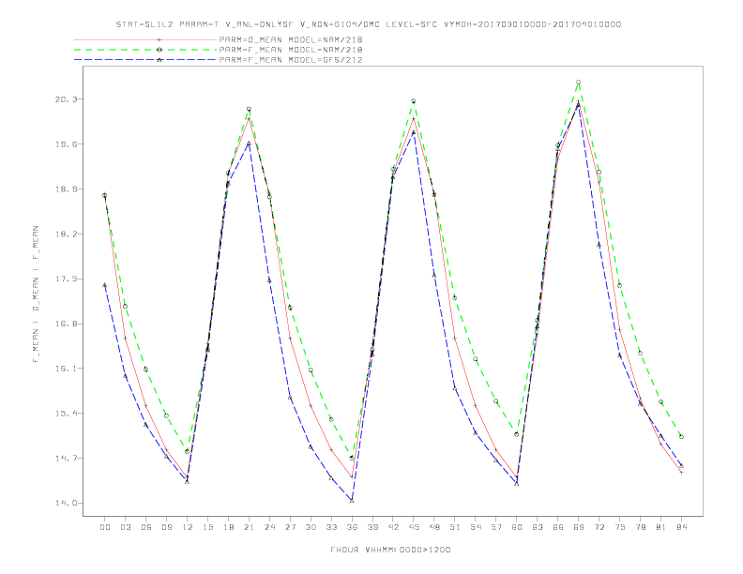Click x-axis hour label 42
This screenshot has height=574, width=743.
[x=393, y=527]
